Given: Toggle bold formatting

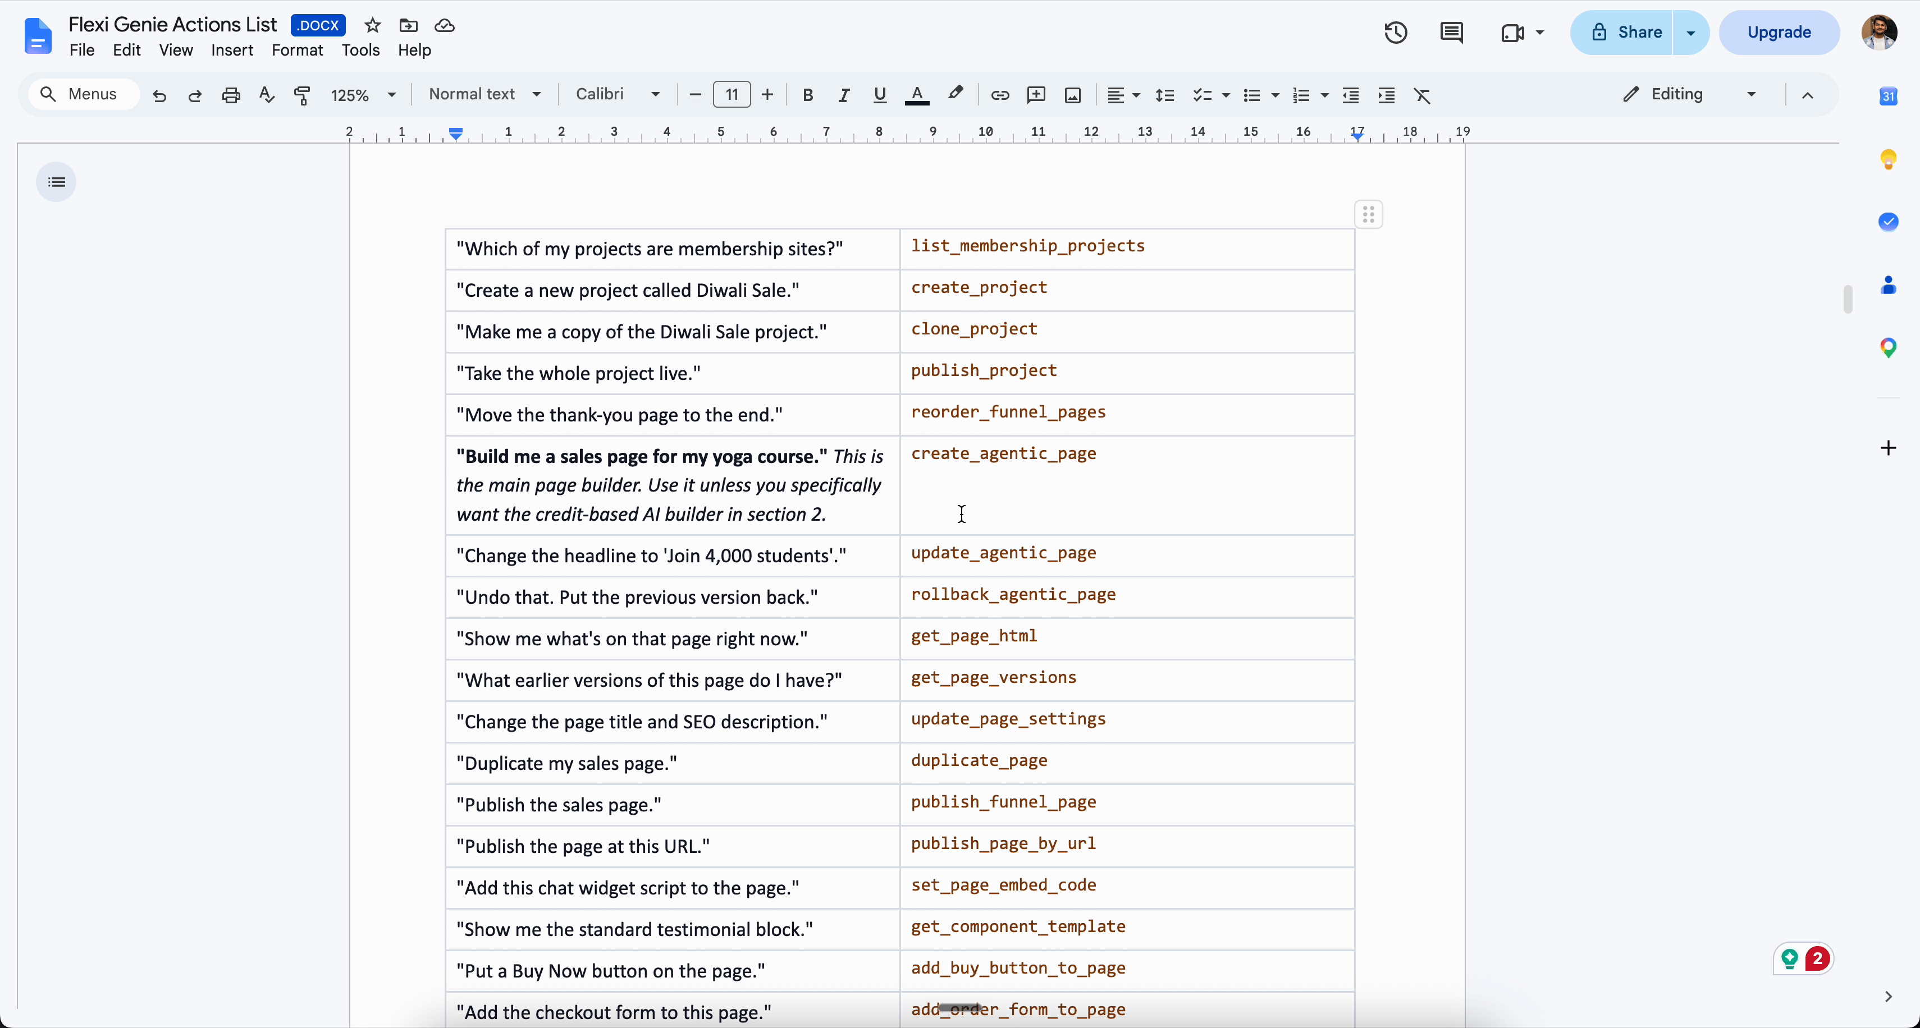Looking at the screenshot, I should point(807,95).
